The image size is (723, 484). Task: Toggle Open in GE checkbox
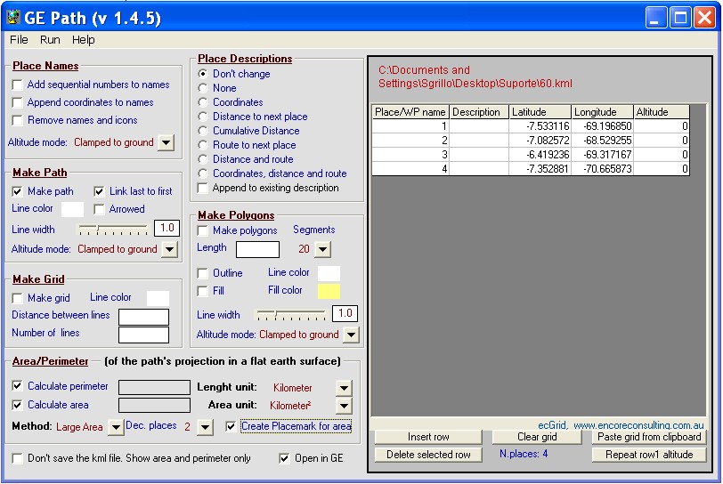pos(285,458)
